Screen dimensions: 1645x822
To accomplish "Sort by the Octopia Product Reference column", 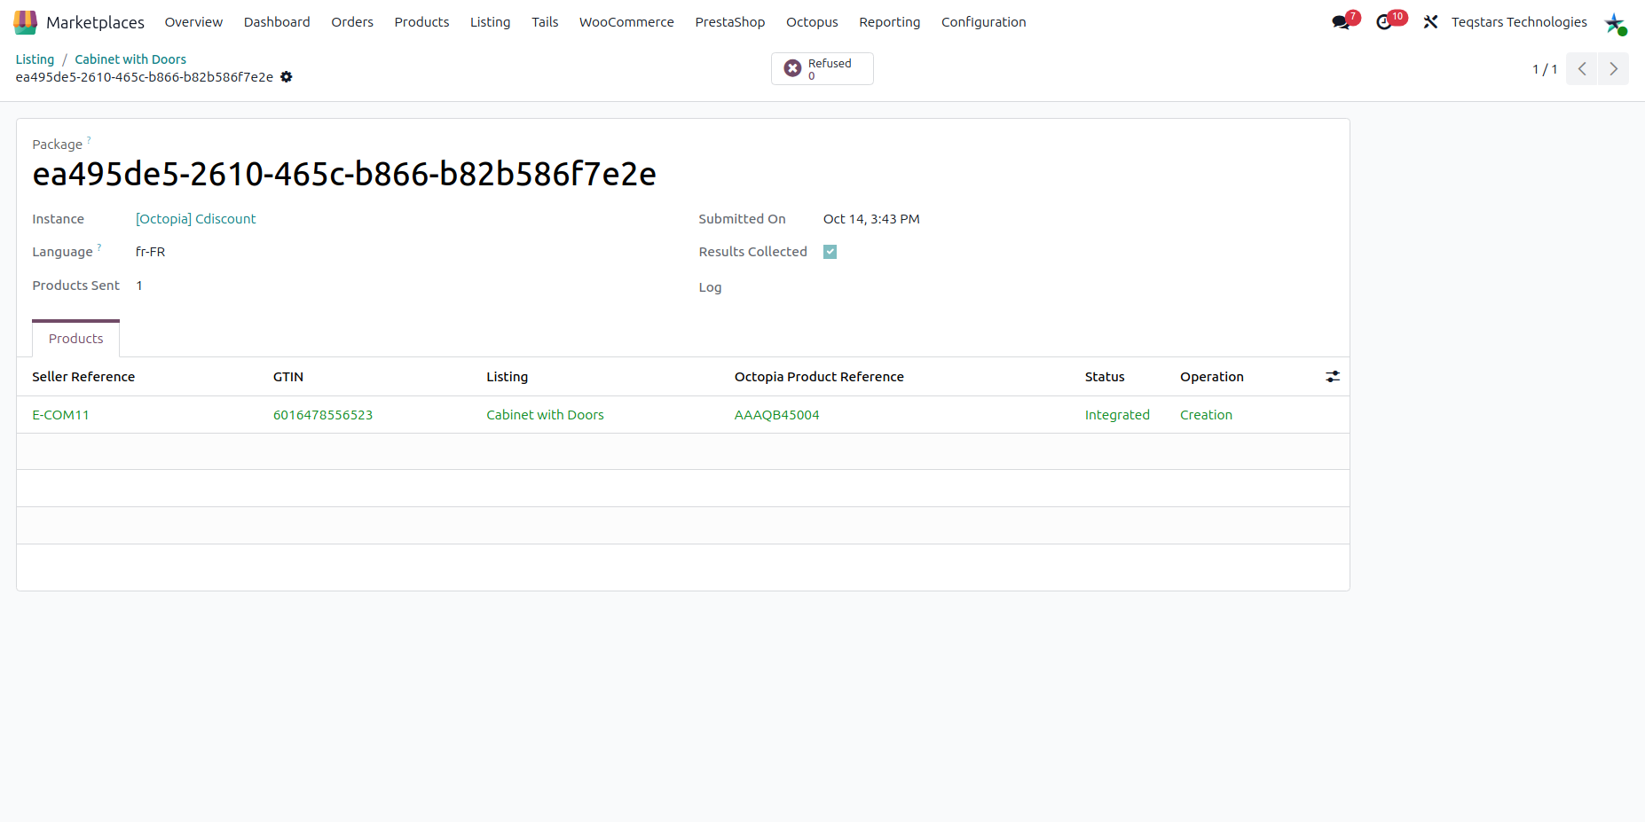I will [x=819, y=377].
